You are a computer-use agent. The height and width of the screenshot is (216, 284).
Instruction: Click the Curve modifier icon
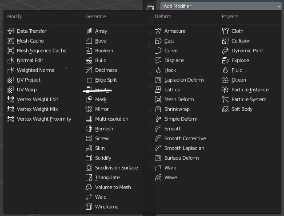click(x=158, y=51)
